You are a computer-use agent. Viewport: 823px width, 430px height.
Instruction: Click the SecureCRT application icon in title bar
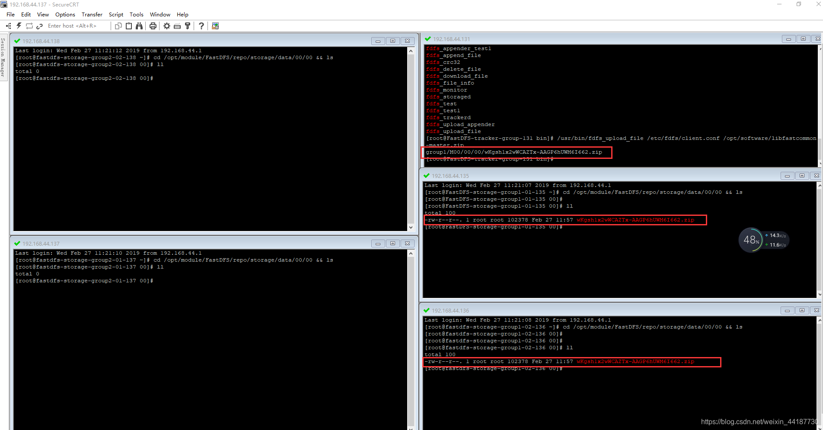click(x=4, y=4)
